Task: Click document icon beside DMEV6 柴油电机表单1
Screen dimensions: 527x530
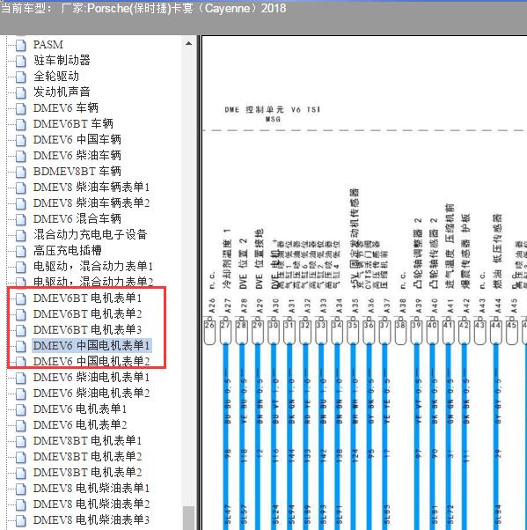Action: coord(20,378)
